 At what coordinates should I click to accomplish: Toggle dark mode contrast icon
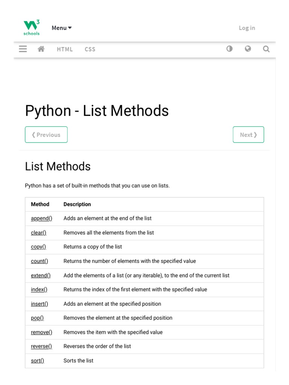point(230,49)
